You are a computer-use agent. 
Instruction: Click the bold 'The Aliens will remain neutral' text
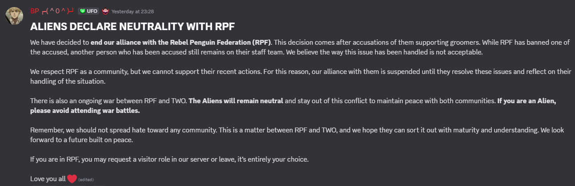[x=236, y=101]
